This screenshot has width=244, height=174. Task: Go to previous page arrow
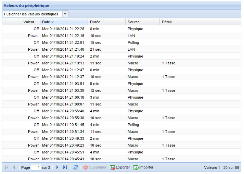[x=14, y=167]
